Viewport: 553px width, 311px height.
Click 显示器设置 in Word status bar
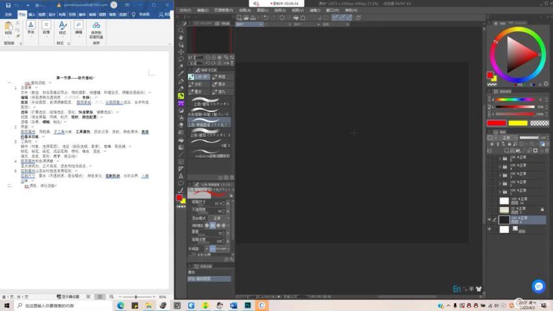click(x=68, y=297)
